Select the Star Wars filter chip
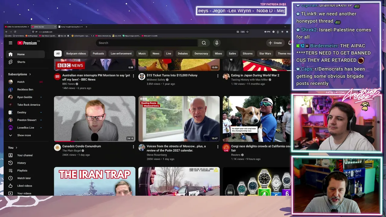386x217 pixels. click(265, 54)
